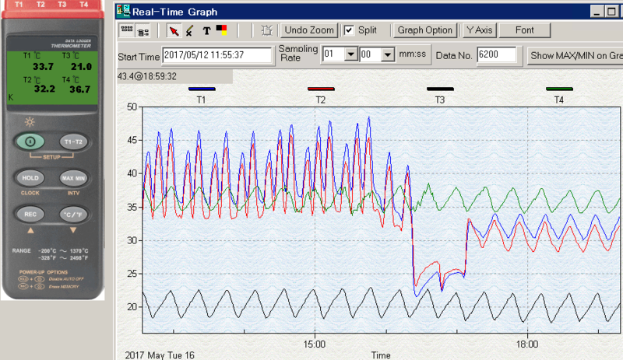Click the up arrow below REC
Image resolution: width=623 pixels, height=360 pixels.
click(30, 230)
